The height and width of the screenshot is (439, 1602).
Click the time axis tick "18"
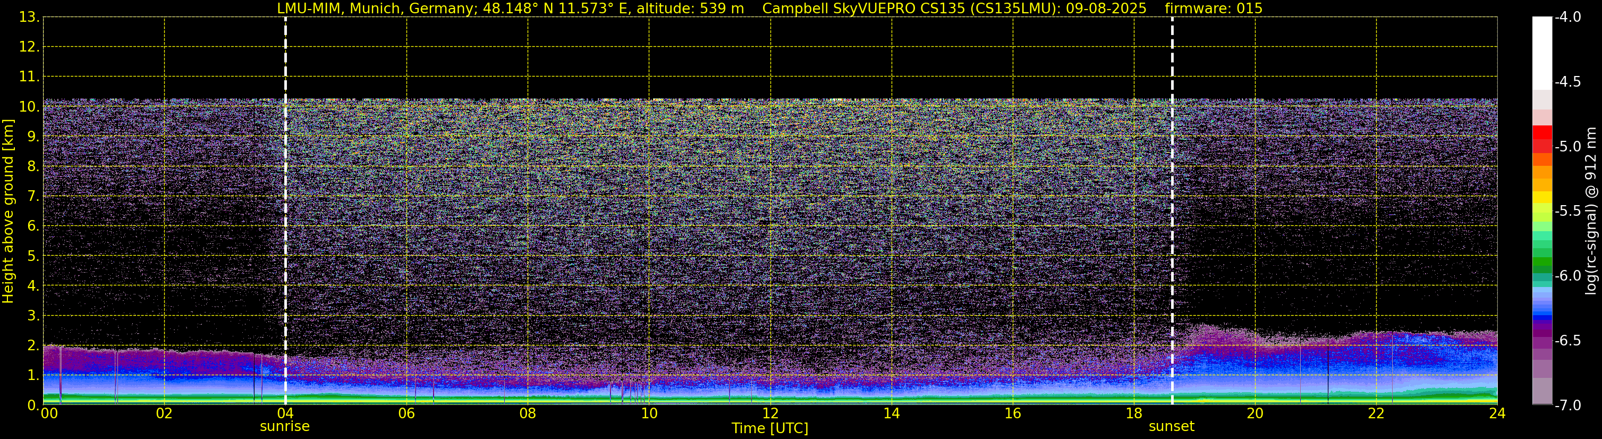pos(1134,414)
